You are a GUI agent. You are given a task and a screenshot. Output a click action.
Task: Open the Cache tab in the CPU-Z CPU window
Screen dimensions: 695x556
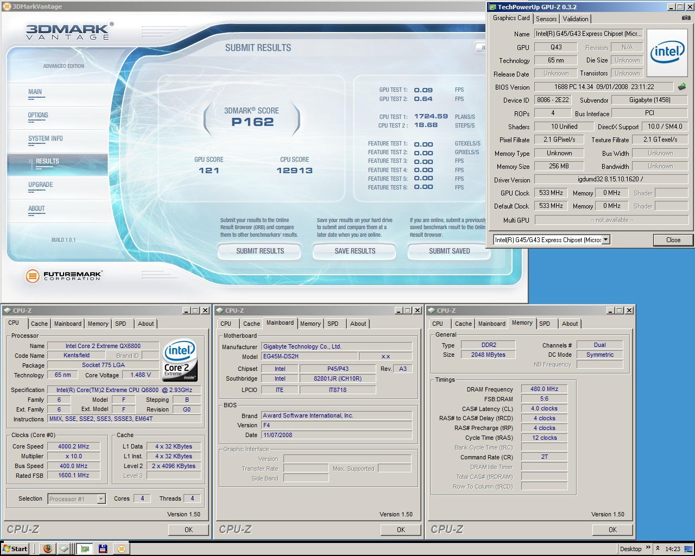pos(39,324)
